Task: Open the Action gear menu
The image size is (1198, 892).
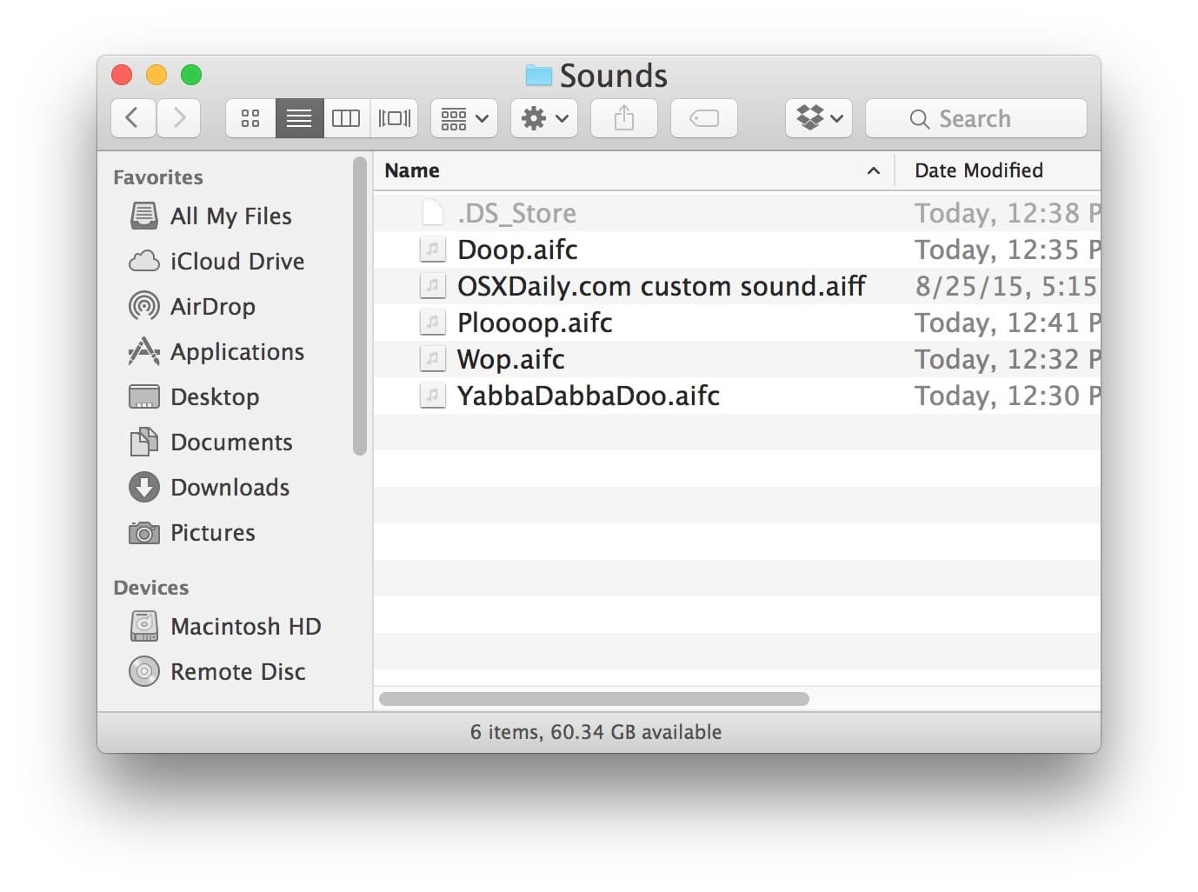Action: point(544,118)
